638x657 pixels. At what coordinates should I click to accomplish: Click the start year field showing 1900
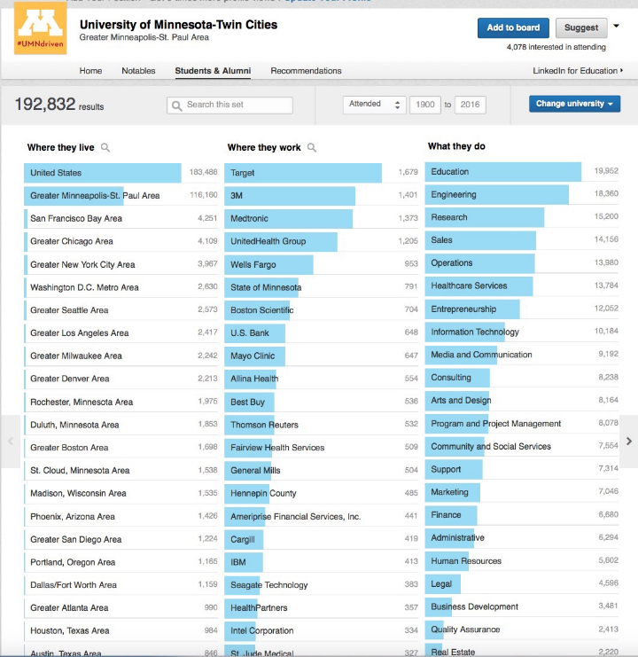pos(425,105)
